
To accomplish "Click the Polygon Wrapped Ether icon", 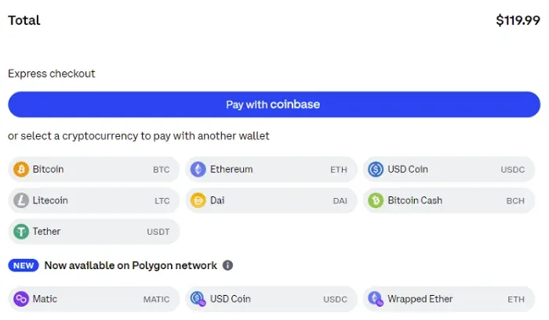I will click(x=376, y=299).
